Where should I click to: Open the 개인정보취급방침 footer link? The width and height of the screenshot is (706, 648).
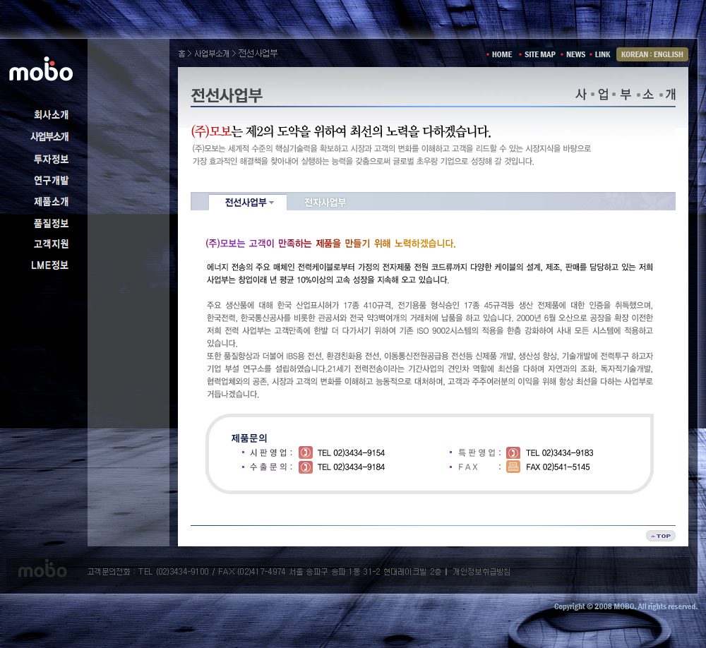pyautogui.click(x=481, y=571)
